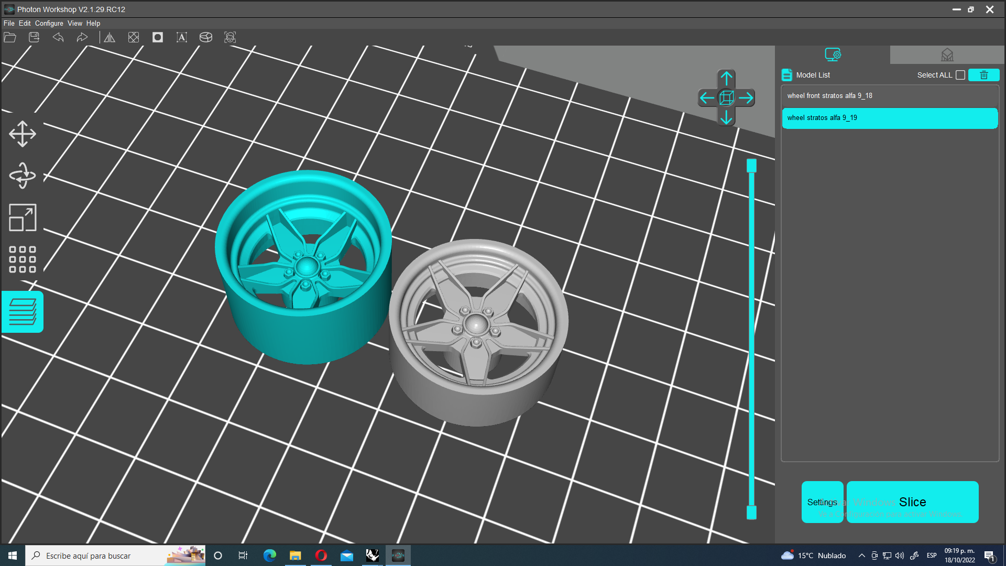
Task: Activate the Scale tool in left sidebar
Action: point(23,217)
